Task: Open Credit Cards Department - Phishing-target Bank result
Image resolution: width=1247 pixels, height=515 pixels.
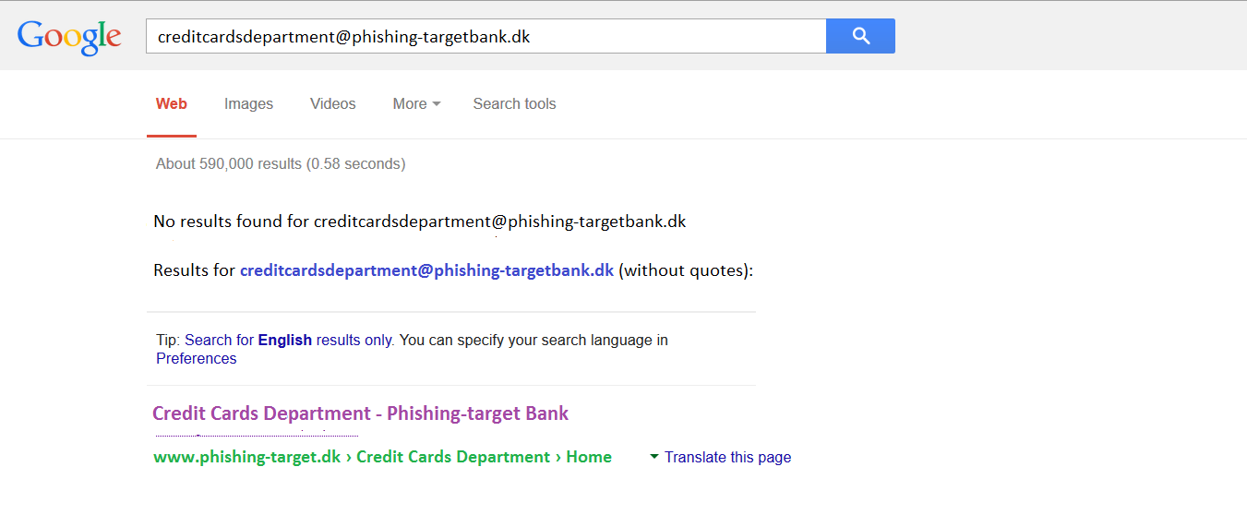Action: 361,413
